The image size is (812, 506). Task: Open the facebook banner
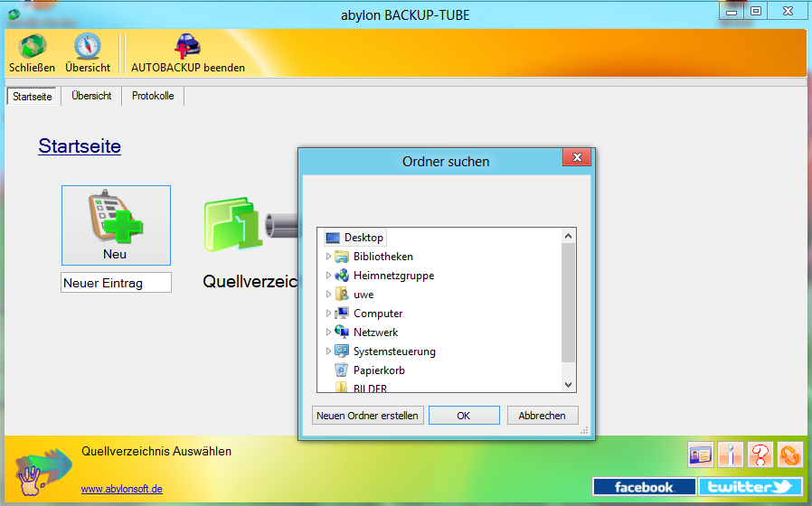click(644, 487)
